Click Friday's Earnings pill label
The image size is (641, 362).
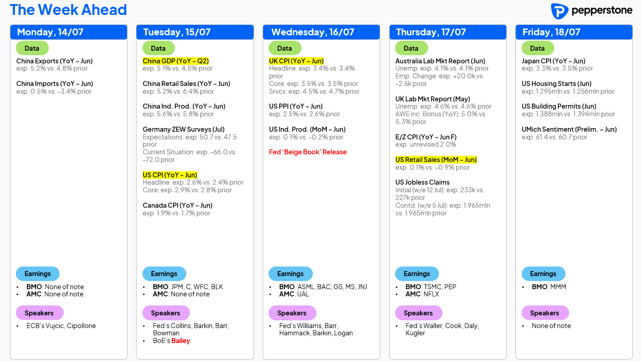click(x=543, y=274)
